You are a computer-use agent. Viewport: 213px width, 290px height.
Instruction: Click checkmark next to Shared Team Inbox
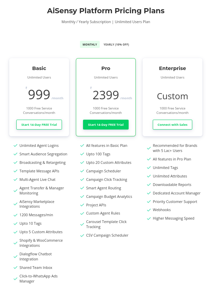tap(15, 267)
